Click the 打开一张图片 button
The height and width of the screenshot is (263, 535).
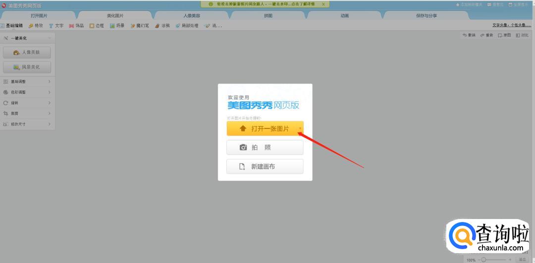coord(265,129)
